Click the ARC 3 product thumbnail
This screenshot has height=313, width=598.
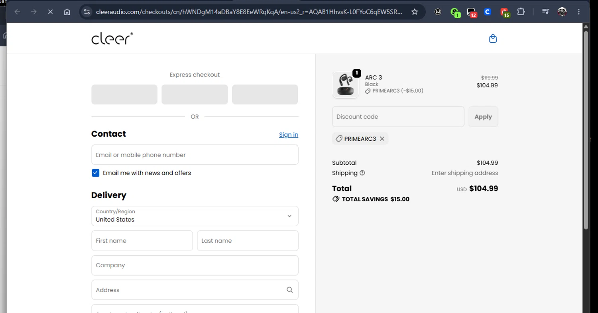[x=345, y=85]
